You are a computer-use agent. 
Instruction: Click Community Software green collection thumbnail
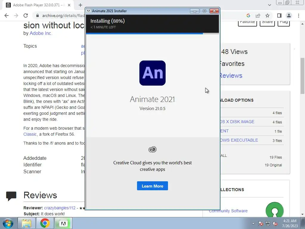[274, 210]
